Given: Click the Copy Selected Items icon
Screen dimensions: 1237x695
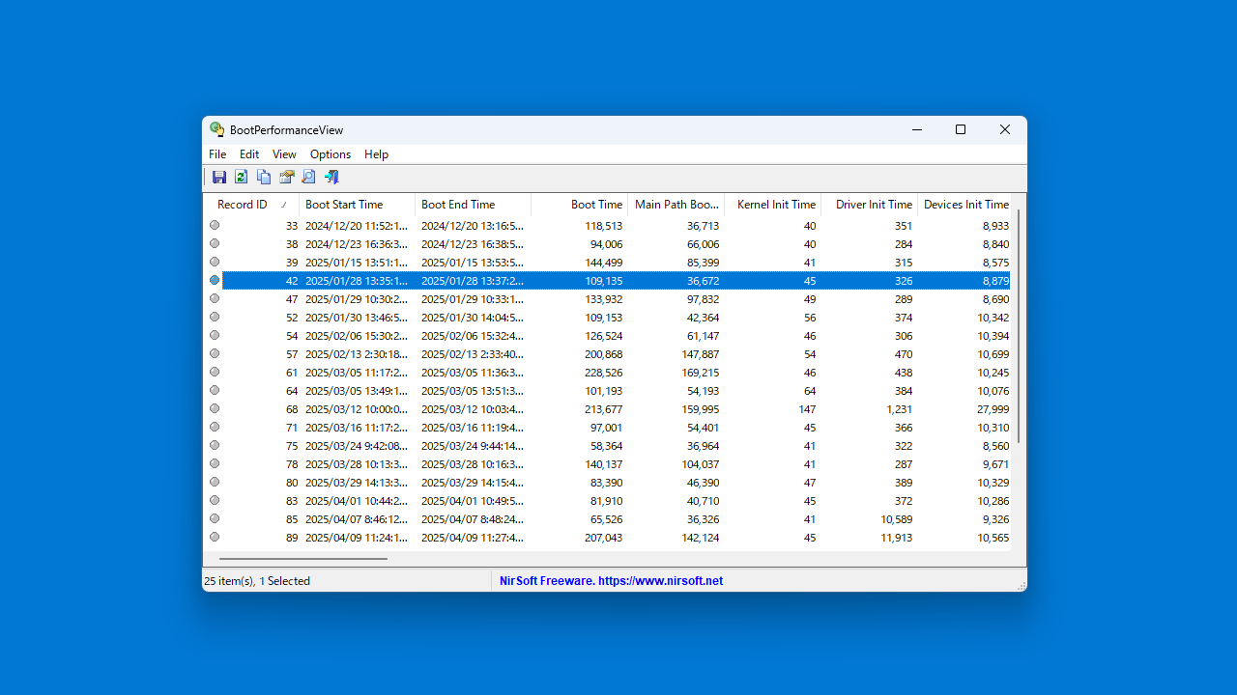Looking at the screenshot, I should tap(264, 177).
